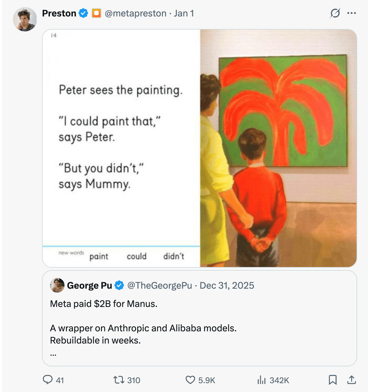Click the Dec 31, 2025 date

point(227,286)
